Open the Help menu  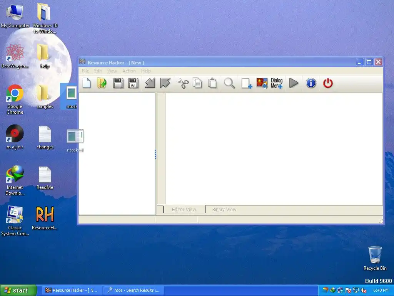coord(146,71)
